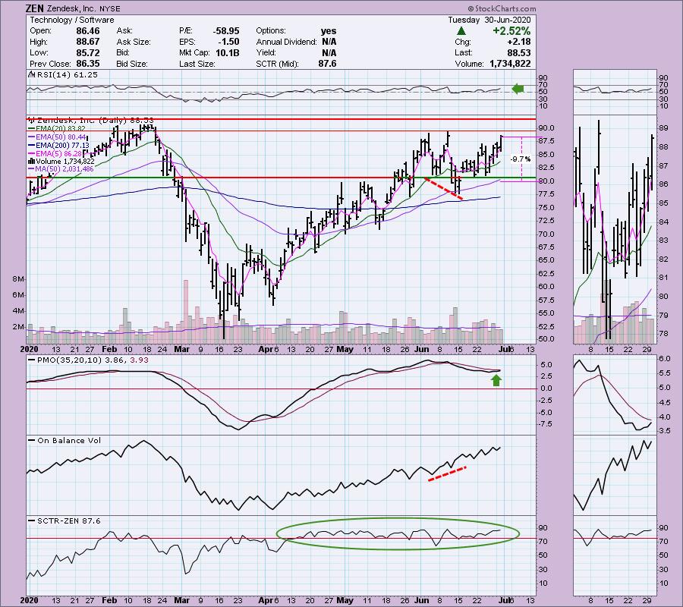
Task: Click the 2M volume axis label
Action: pyautogui.click(x=18, y=327)
